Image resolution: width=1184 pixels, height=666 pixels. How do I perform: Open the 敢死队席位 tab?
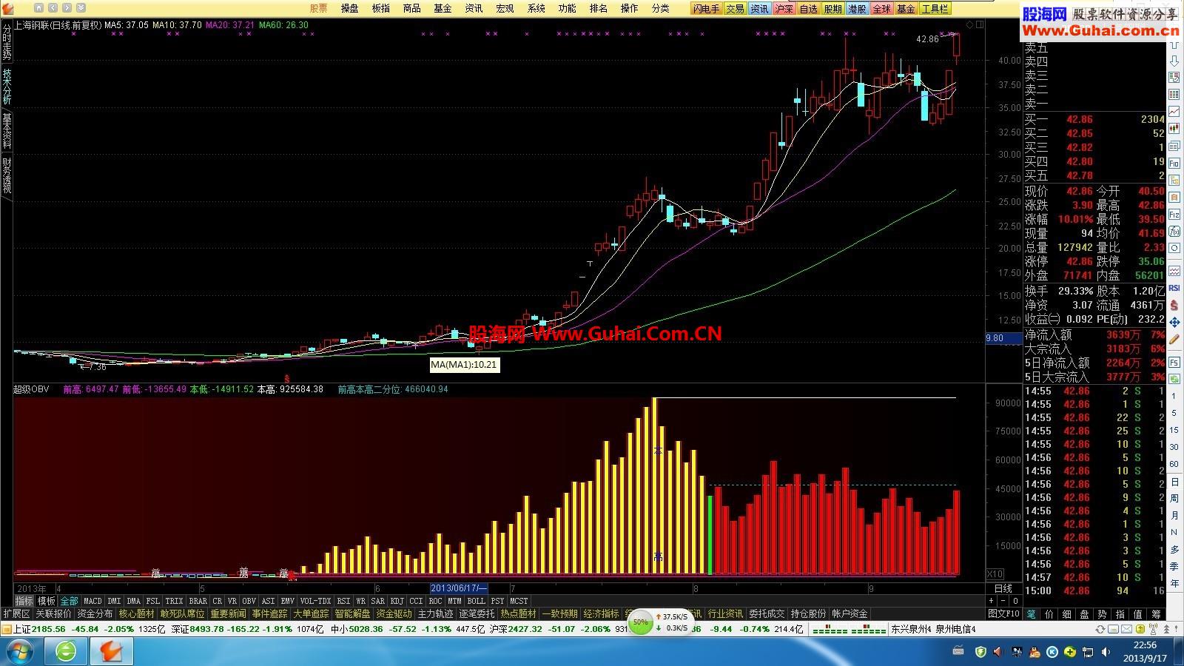click(182, 613)
